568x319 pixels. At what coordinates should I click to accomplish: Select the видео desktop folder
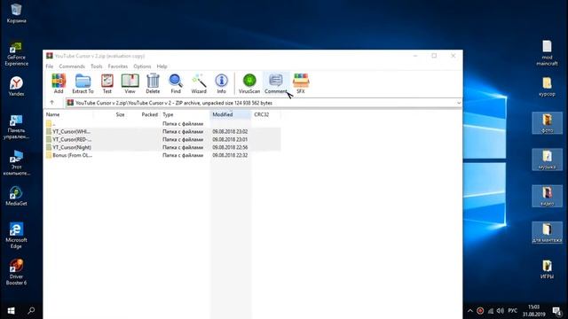point(547,196)
